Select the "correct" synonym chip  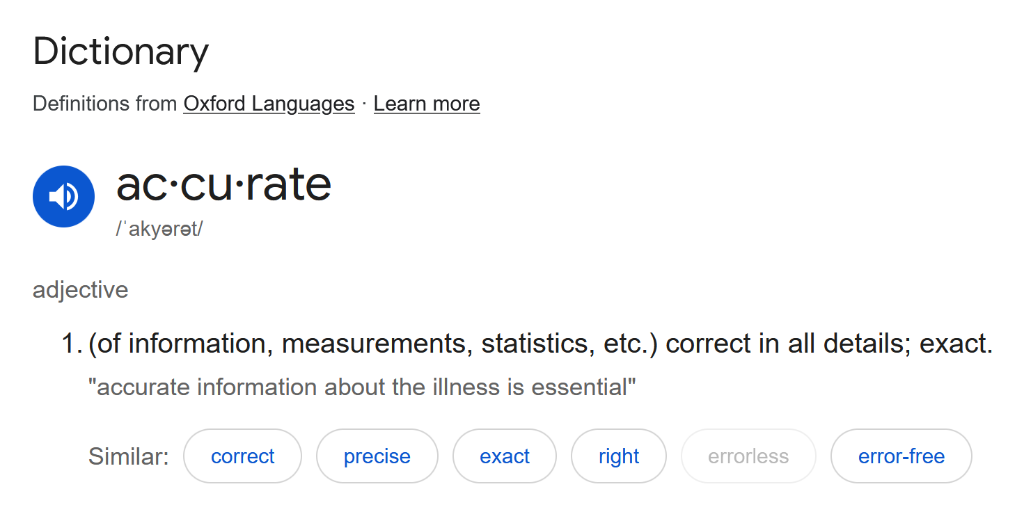[x=242, y=456]
